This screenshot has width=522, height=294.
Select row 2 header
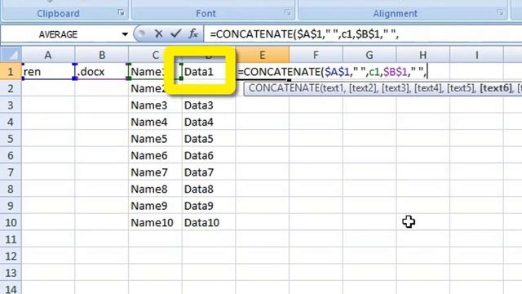11,88
